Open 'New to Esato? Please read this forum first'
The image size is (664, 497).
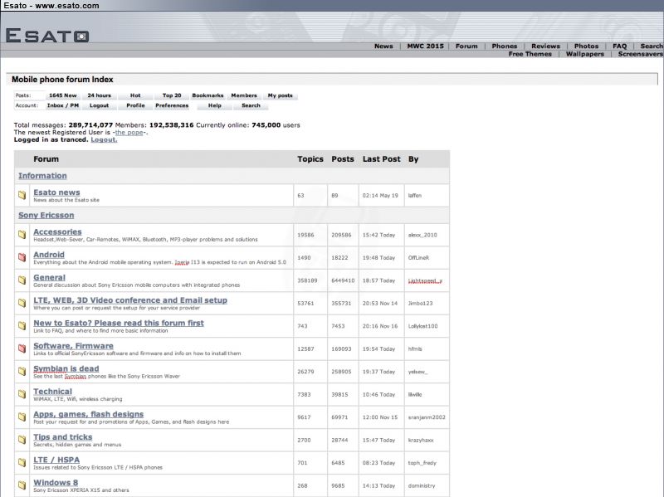(x=119, y=323)
